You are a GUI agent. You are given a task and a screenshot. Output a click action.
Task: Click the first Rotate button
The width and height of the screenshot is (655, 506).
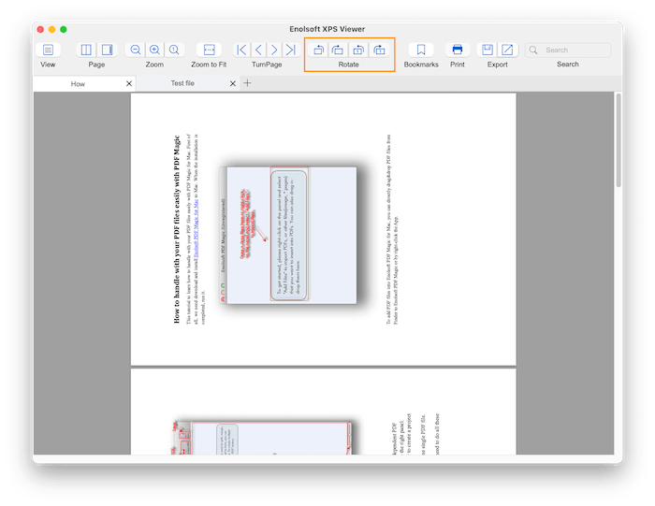[318, 50]
